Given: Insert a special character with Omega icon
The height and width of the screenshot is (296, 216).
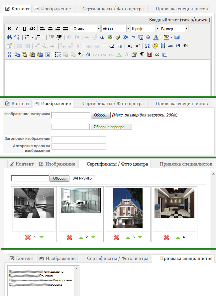Looking at the screenshot, I should [148, 46].
